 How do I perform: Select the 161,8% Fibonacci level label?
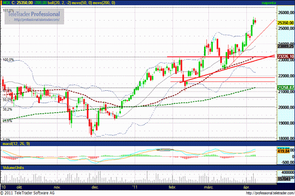[x=8, y=10]
